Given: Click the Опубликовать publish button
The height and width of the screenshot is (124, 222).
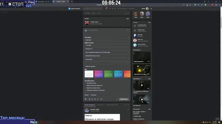Looking at the screenshot, I should (124, 99).
